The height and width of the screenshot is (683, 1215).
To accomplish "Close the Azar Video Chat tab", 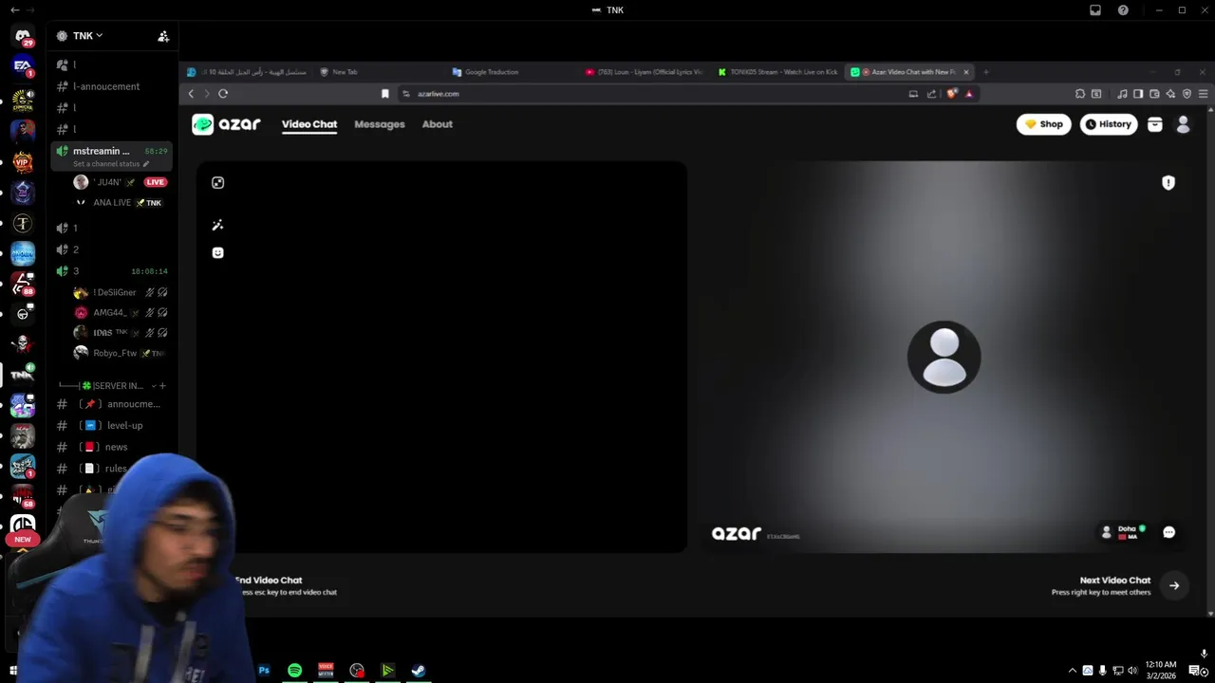I will pyautogui.click(x=966, y=72).
